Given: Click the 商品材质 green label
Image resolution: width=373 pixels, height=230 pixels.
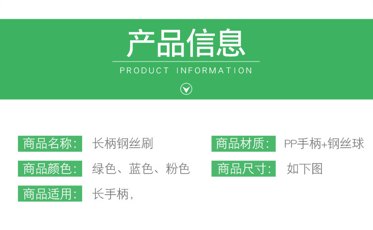Looking at the screenshot, I should pyautogui.click(x=243, y=144).
